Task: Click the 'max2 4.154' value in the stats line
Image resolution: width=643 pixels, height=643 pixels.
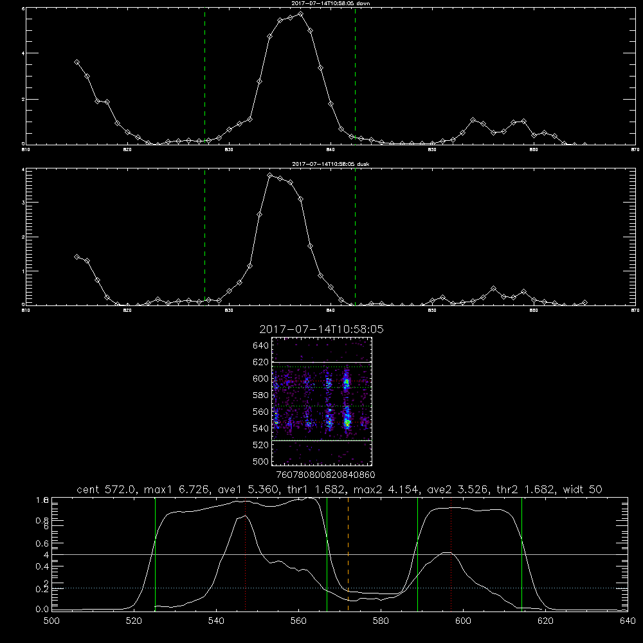Action: click(386, 489)
